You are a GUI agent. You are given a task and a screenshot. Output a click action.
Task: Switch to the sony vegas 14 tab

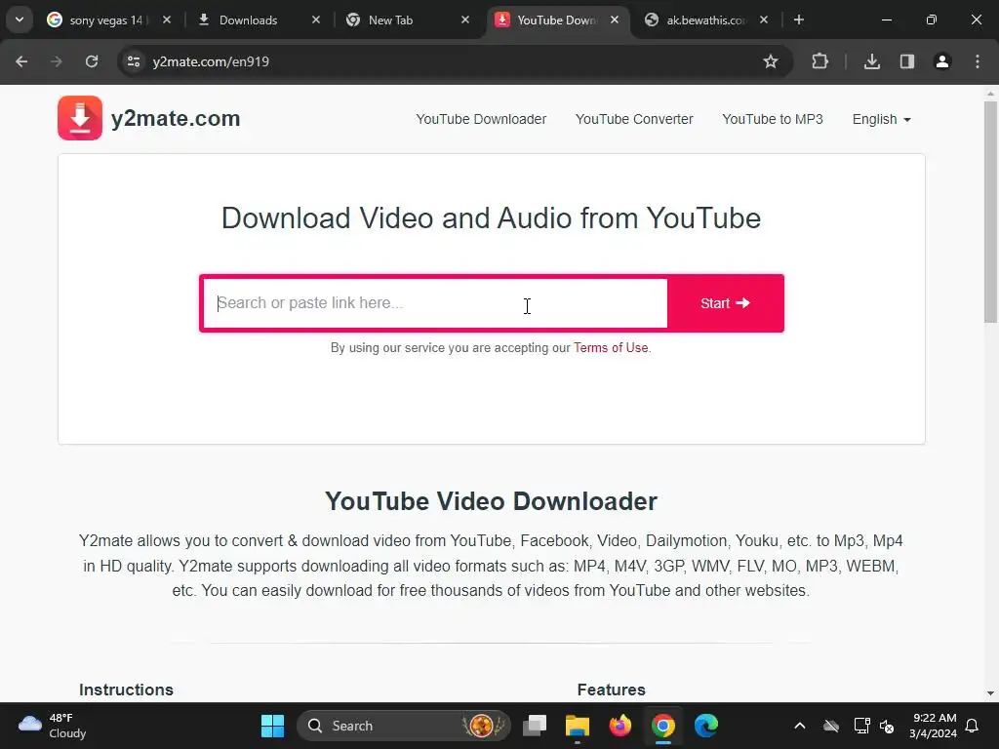click(105, 20)
